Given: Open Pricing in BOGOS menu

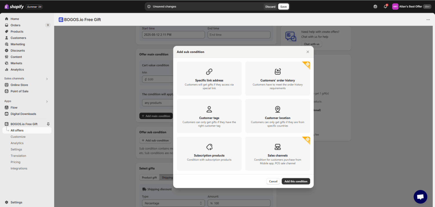Looking at the screenshot, I should pyautogui.click(x=15, y=162).
